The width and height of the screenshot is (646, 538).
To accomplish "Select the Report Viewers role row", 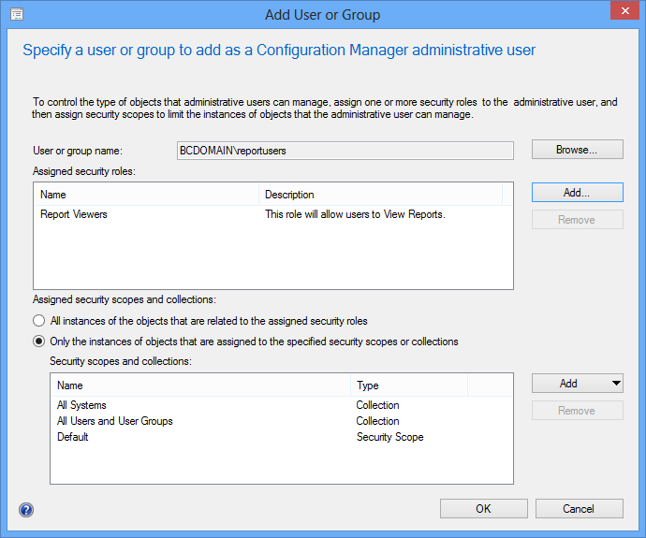I will (74, 214).
